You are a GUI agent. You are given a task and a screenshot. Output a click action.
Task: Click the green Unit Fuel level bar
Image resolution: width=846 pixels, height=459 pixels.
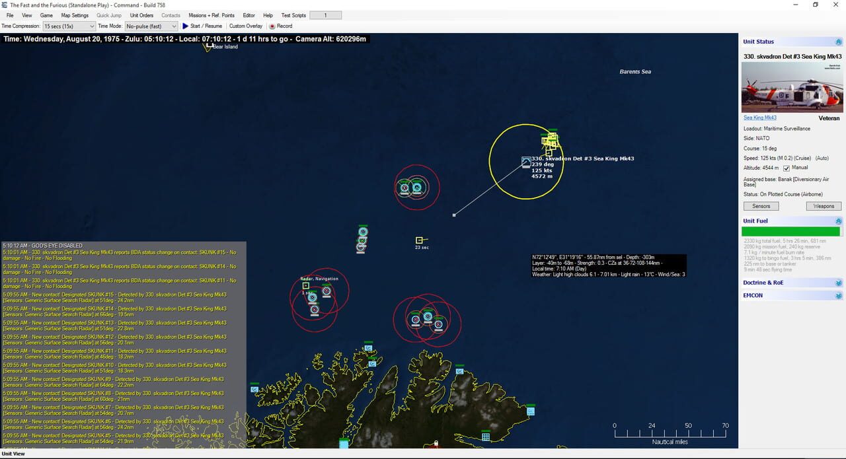pyautogui.click(x=791, y=231)
